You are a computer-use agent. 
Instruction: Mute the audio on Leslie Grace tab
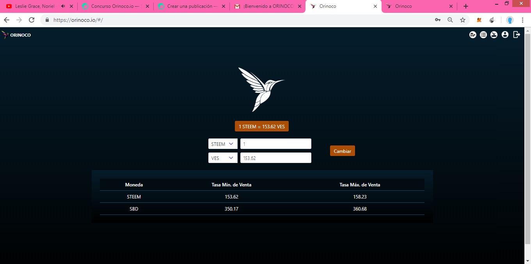click(x=63, y=6)
